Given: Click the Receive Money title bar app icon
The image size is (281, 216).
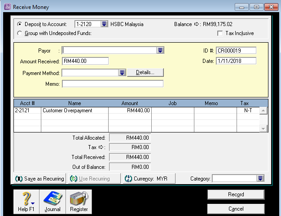Looking at the screenshot, I should point(7,7).
